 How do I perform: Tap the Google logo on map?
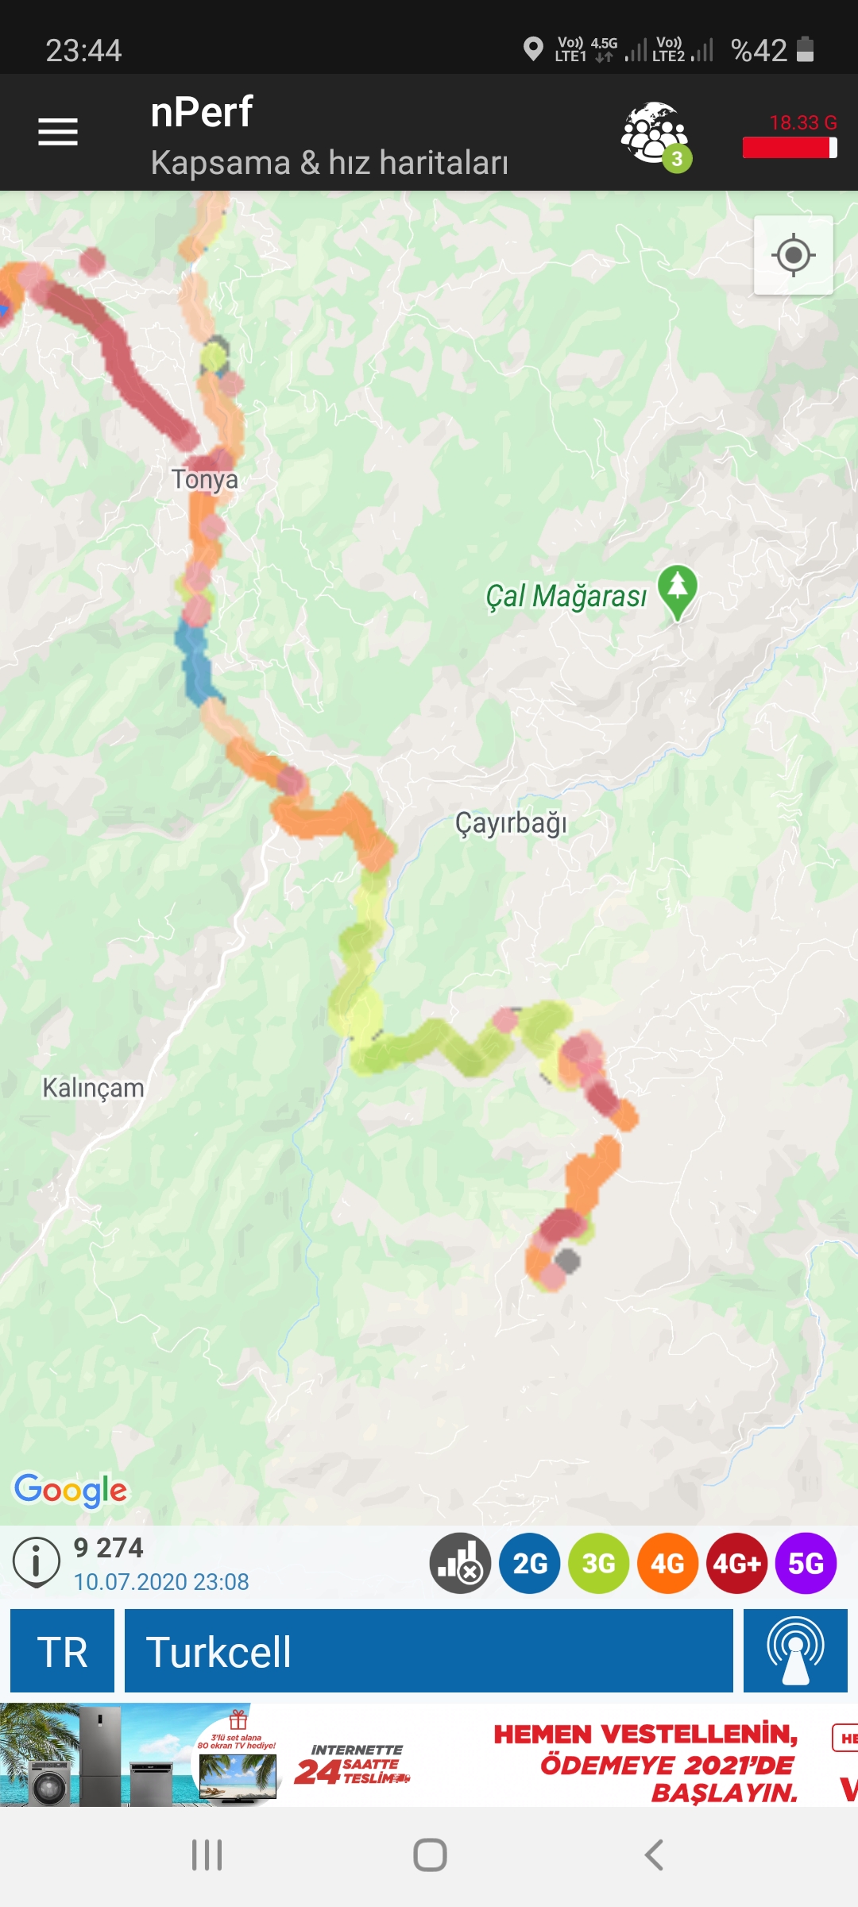point(71,1491)
